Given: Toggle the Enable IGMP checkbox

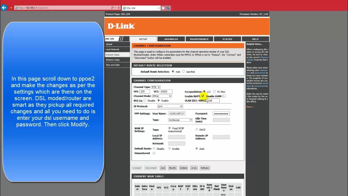Looking at the screenshot, I should 224,96.
